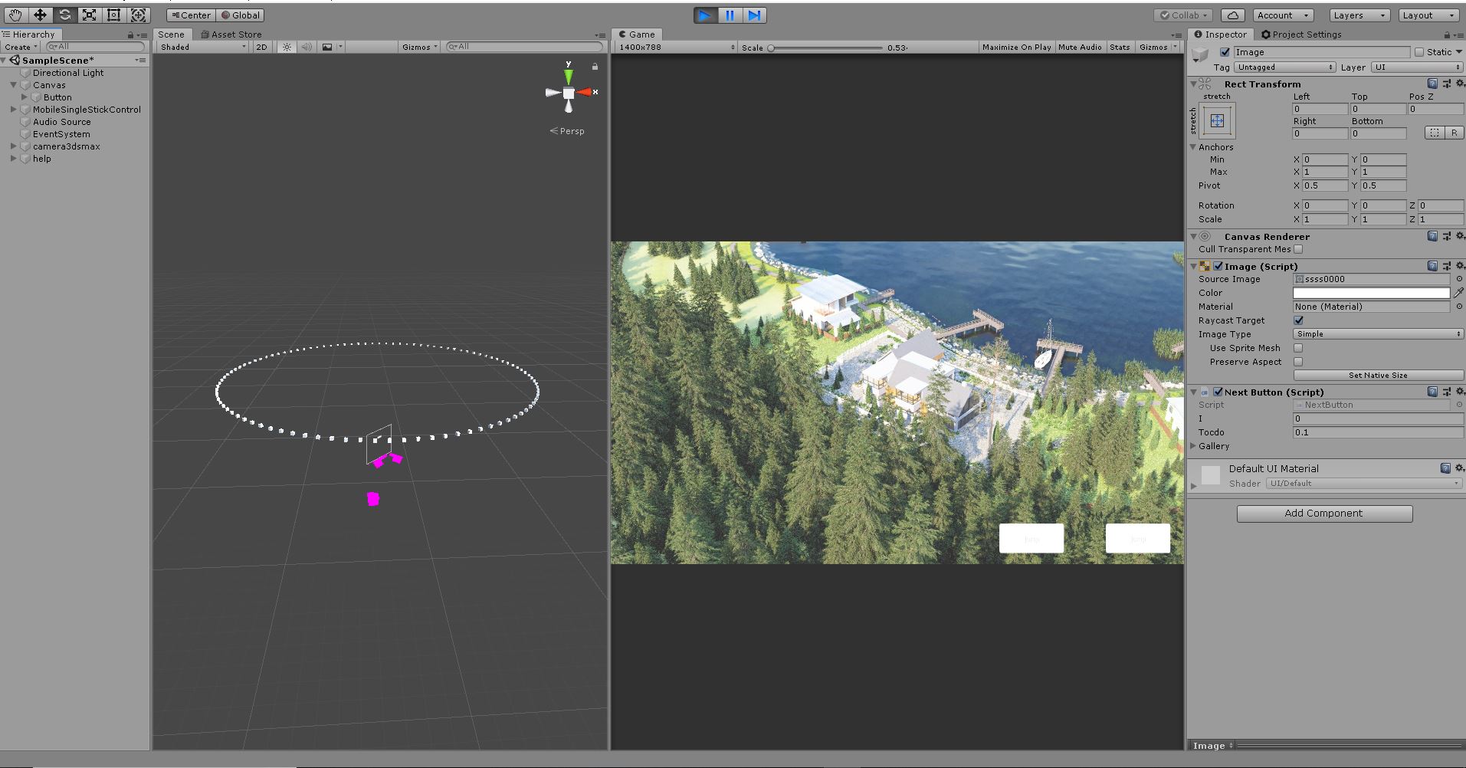The width and height of the screenshot is (1466, 768).
Task: Expand the Canvas item in the Hierarchy
Action: coord(13,85)
